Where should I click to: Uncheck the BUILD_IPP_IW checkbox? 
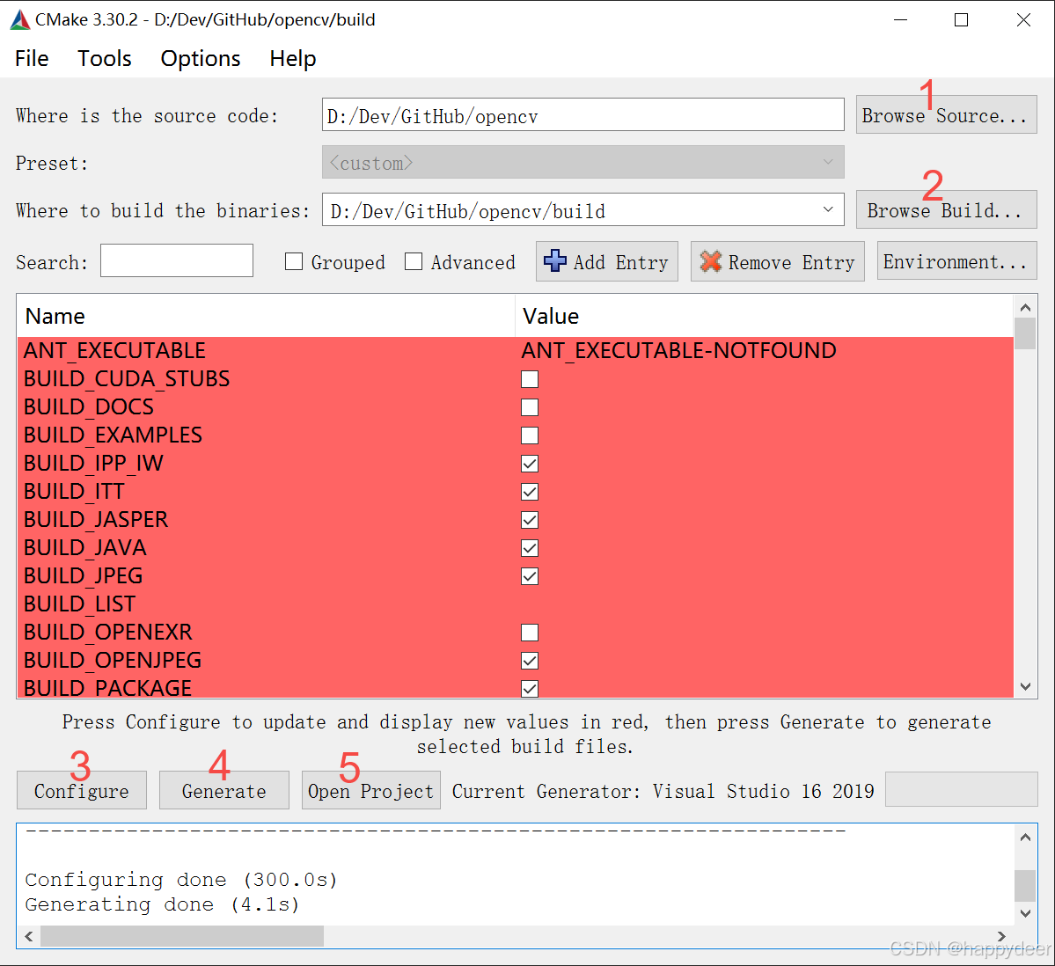530,465
